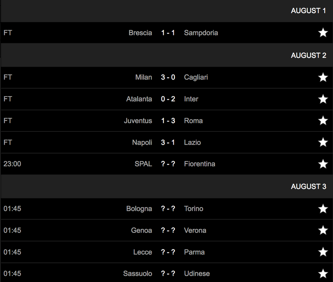Star the Brescia vs Sampdoria match
Viewport: 333px width, 282px height.
pos(323,33)
